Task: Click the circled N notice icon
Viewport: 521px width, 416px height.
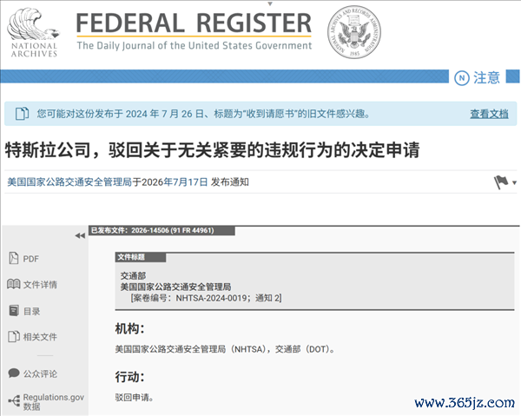Action: (462, 78)
